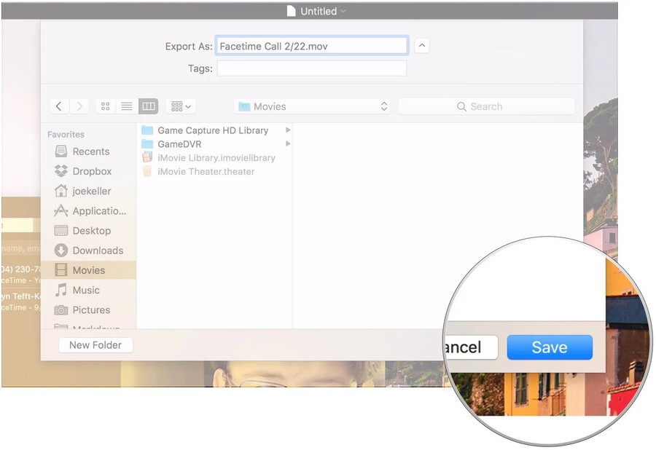
Task: Open the Movies location dropdown
Action: point(312,106)
